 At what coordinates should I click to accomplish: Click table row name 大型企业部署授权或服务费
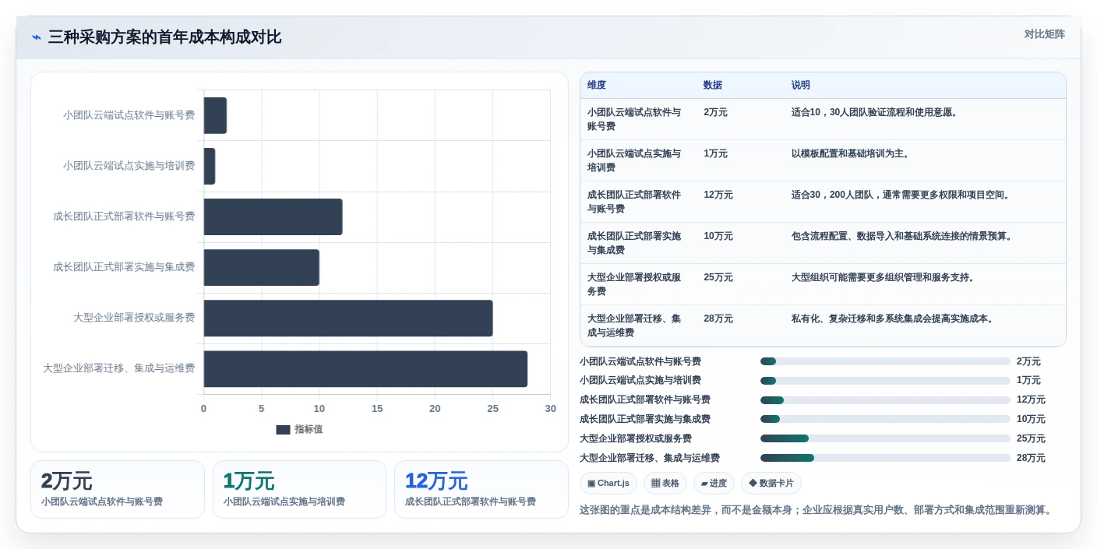(634, 284)
